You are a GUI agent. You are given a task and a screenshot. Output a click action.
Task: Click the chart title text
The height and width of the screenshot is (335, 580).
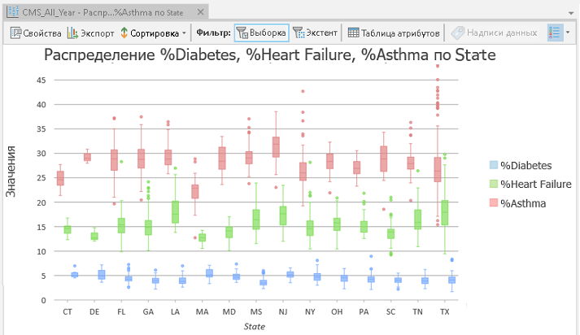pos(269,55)
